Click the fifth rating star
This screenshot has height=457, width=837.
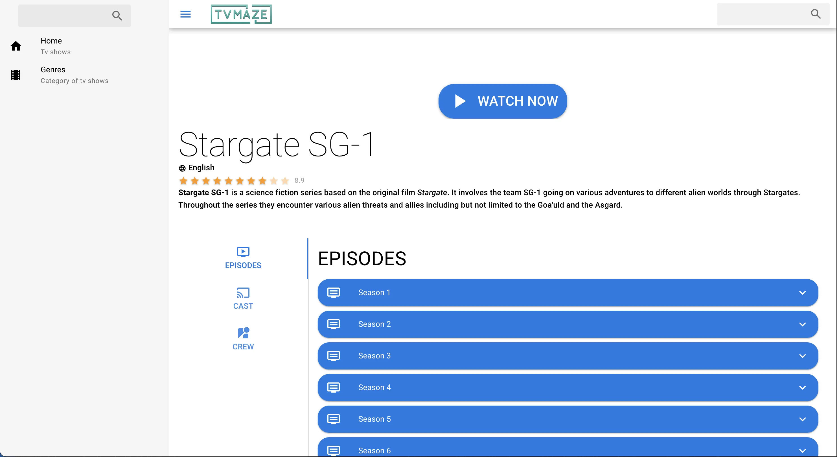[228, 180]
